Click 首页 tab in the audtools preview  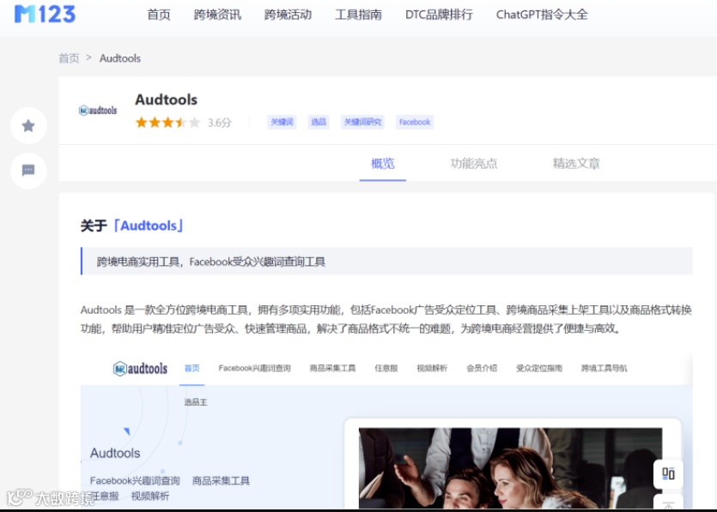192,368
